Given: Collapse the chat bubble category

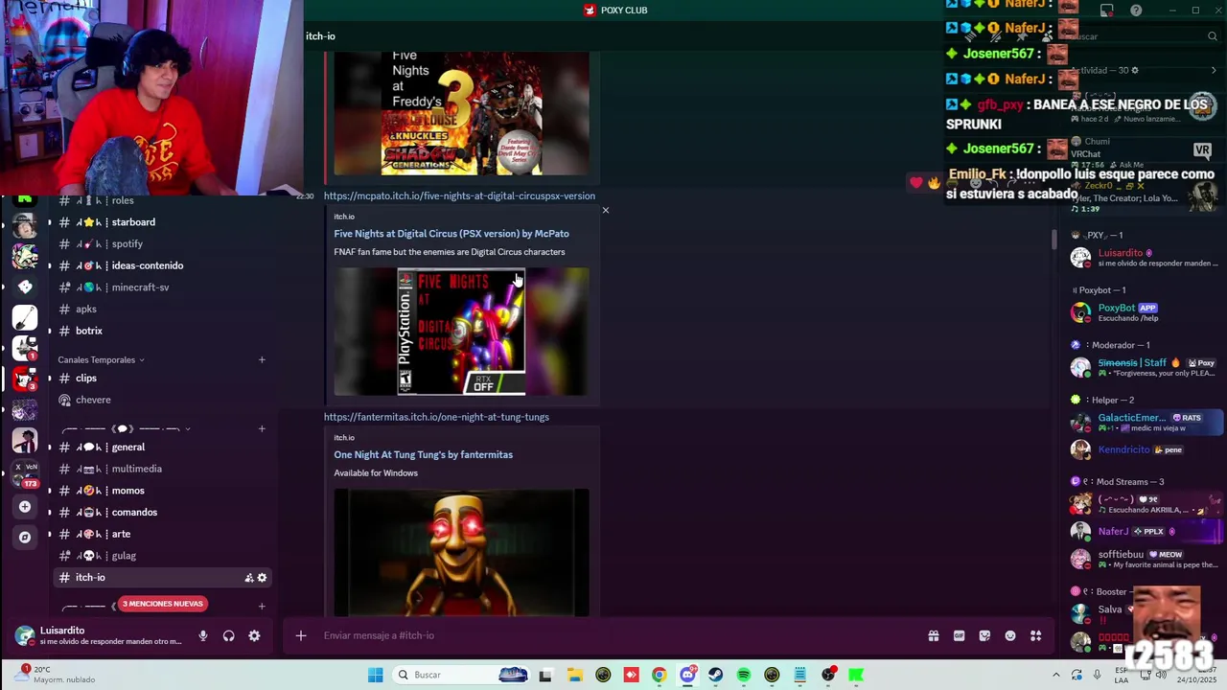Looking at the screenshot, I should pos(125,429).
